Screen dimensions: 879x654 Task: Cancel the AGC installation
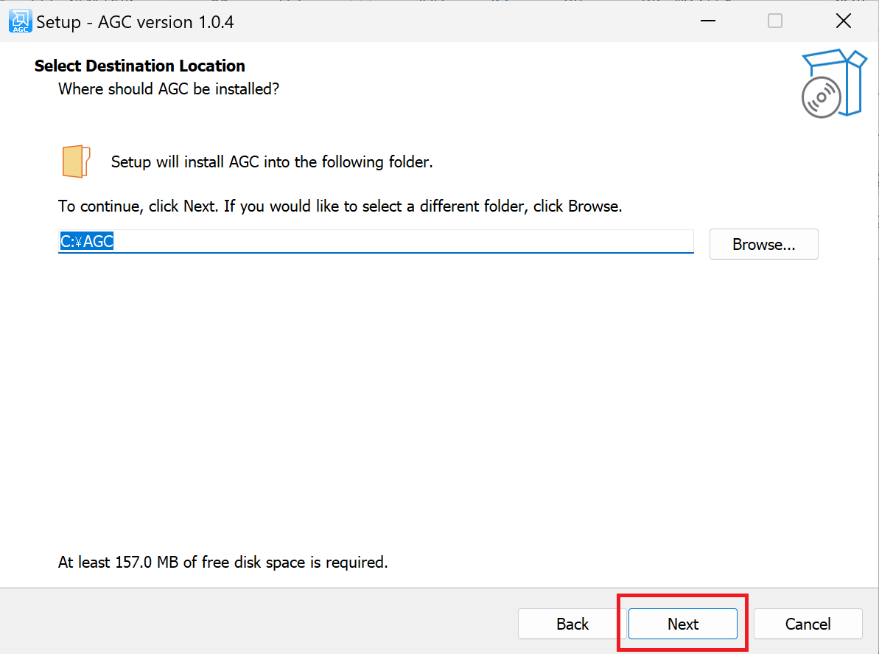808,624
